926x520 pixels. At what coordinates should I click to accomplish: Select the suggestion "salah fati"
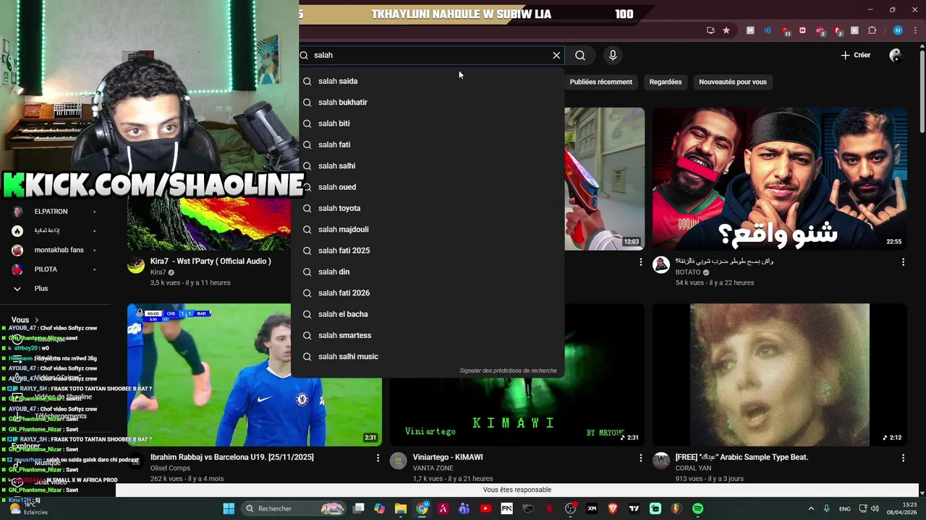pos(428,144)
